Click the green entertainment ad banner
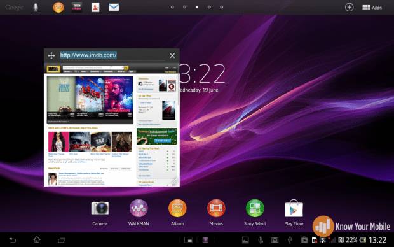 157,136
